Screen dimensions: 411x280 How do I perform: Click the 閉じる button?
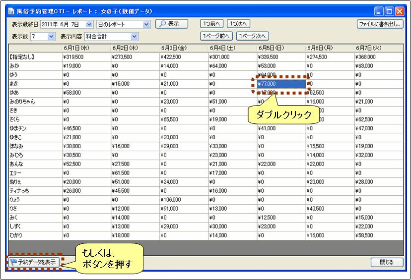[x=386, y=262]
